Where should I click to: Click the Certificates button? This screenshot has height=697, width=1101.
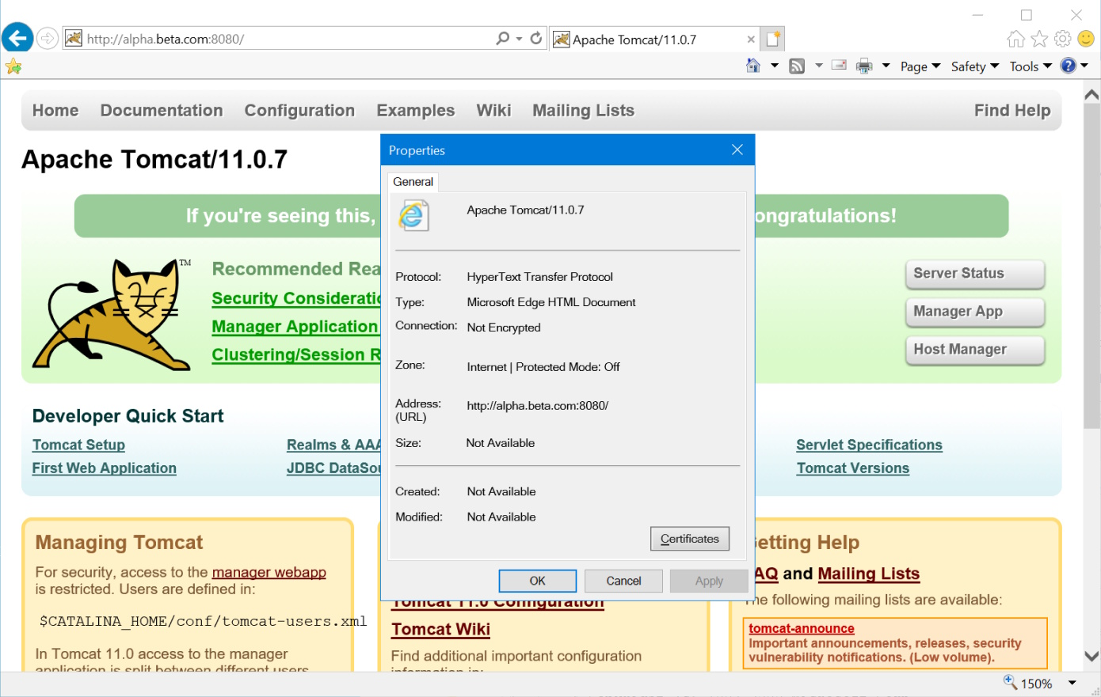pos(690,539)
